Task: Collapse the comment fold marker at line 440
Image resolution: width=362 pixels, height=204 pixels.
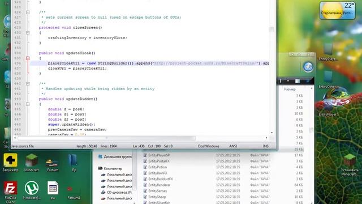Action: pos(28,83)
